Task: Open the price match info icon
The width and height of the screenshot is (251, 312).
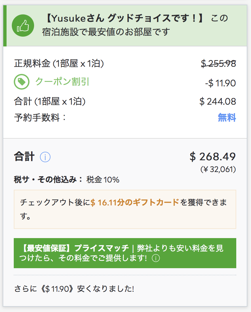Action: (156, 258)
